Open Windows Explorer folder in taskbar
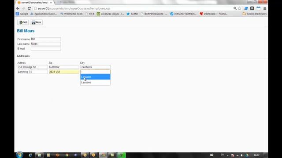282x158 pixels. [x=39, y=155]
